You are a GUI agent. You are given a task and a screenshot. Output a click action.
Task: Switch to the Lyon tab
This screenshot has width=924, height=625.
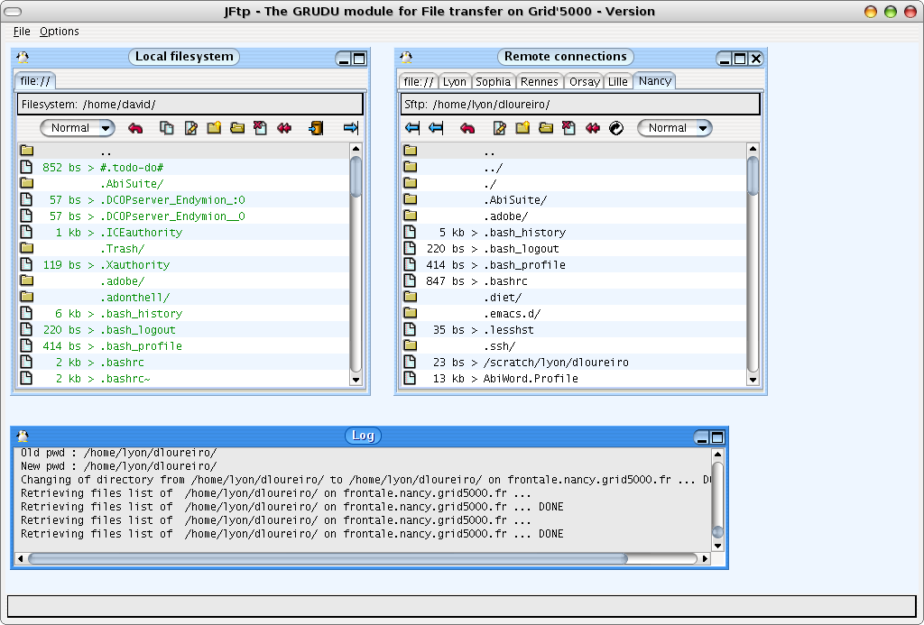coord(455,82)
